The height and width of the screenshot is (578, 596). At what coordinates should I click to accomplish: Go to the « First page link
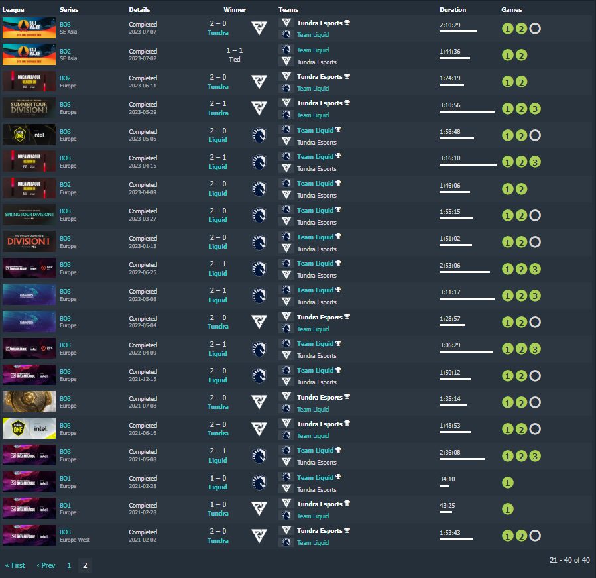pos(15,565)
